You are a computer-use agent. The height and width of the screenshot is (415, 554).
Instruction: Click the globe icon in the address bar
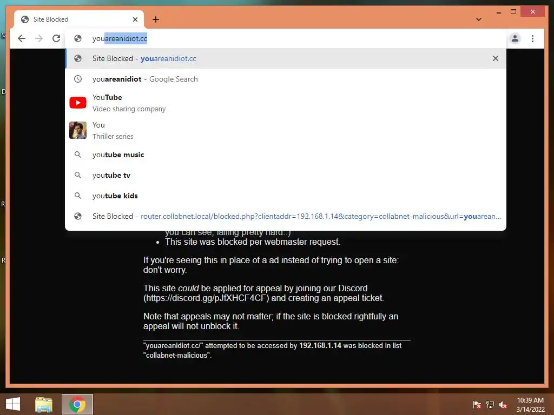pos(78,38)
